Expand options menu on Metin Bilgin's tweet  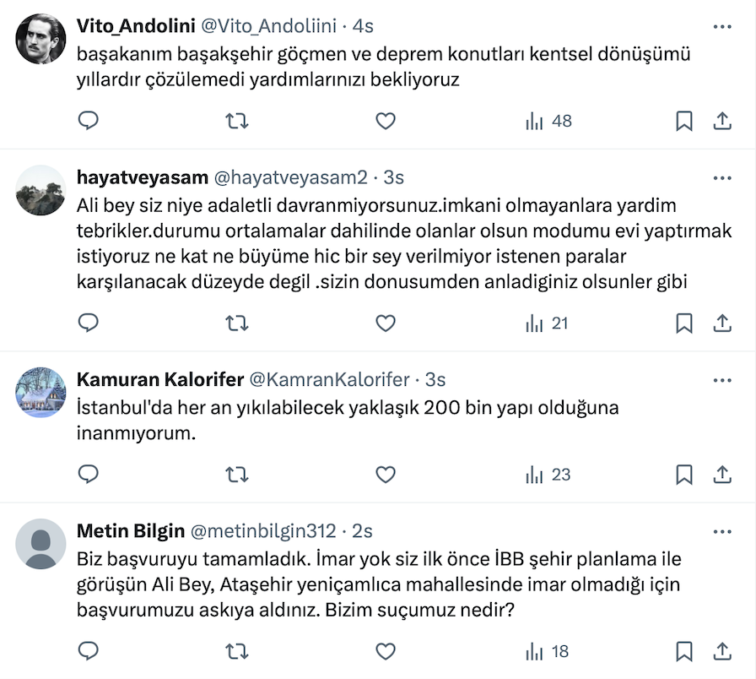click(722, 531)
